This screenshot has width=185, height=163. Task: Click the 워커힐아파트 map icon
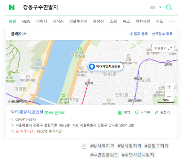(28, 77)
